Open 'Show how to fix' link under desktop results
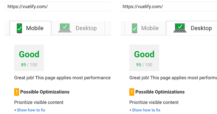 [146, 110]
